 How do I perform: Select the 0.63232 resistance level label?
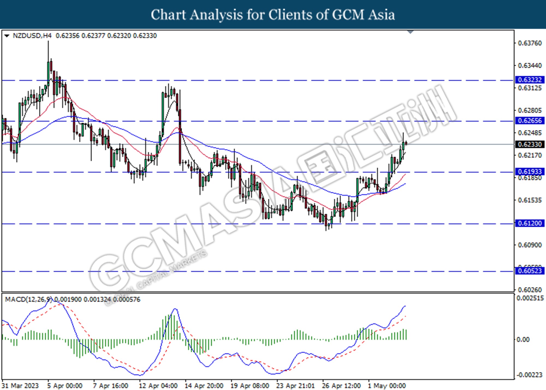click(529, 80)
